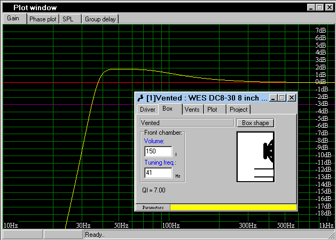The image size is (336, 240).
Task: Click the Ql = 7.00 text
Action: click(154, 190)
